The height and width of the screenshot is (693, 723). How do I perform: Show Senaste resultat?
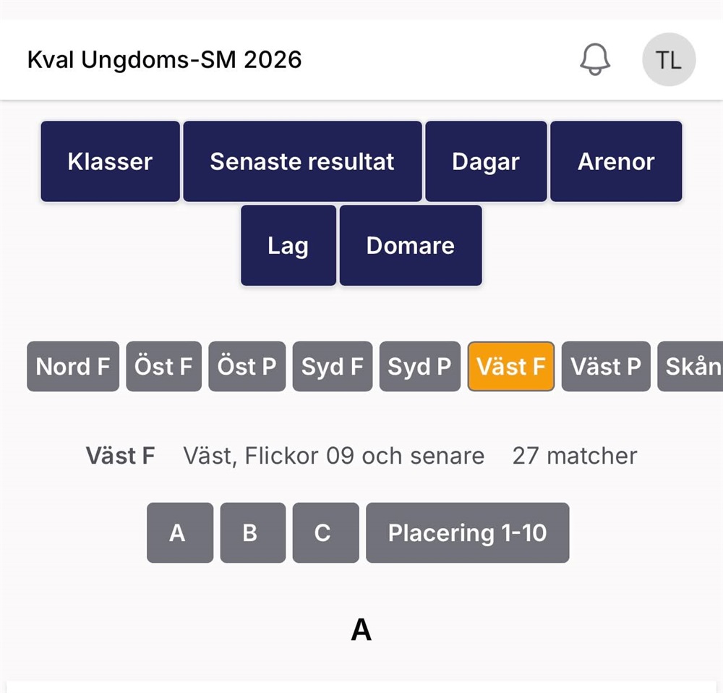point(302,161)
